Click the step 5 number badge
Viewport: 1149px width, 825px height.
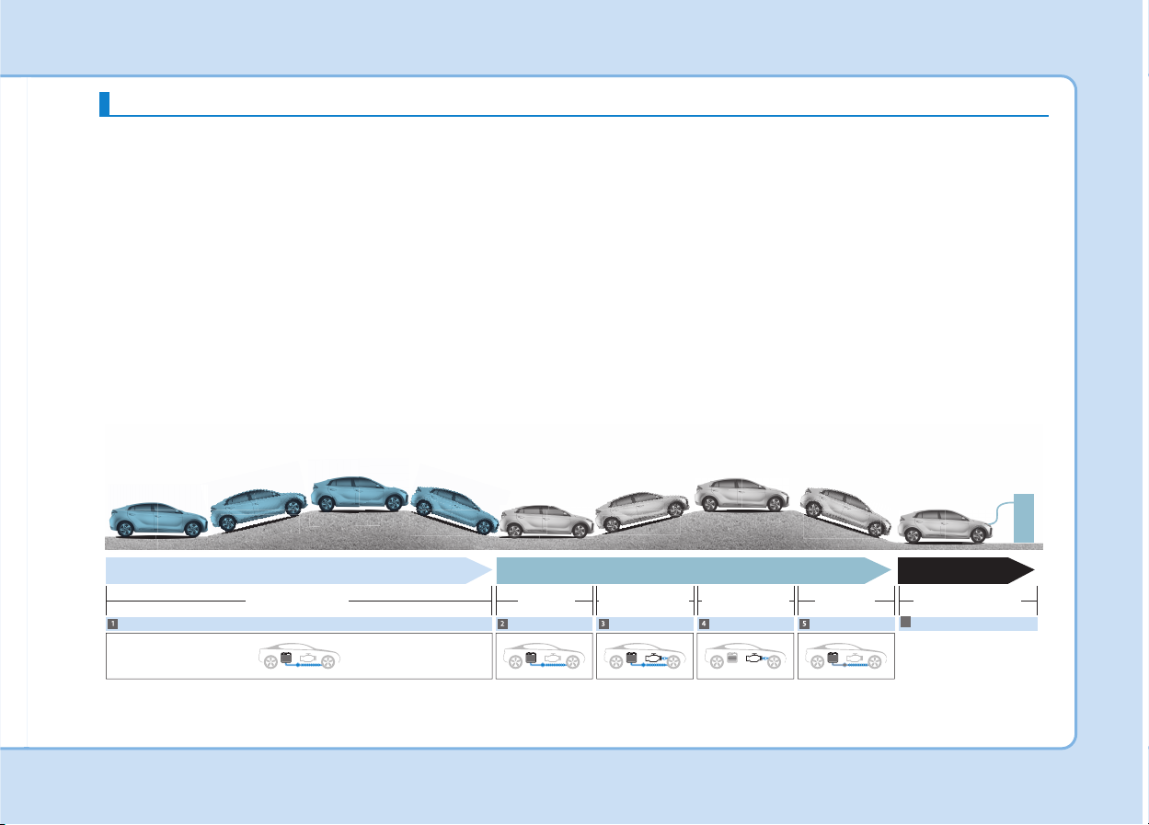click(805, 624)
